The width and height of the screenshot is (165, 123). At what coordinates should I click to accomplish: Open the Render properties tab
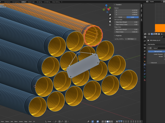[145, 45]
